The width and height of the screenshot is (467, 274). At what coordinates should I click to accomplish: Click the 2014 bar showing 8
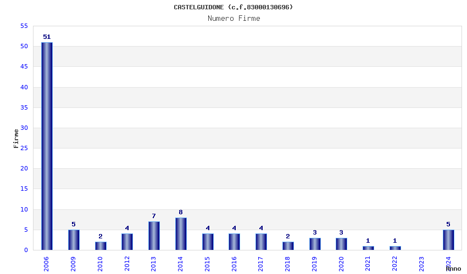(x=181, y=234)
